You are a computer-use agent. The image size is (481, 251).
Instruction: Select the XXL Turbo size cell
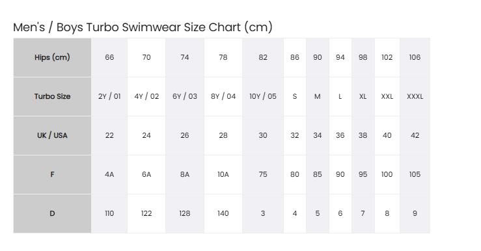click(387, 96)
